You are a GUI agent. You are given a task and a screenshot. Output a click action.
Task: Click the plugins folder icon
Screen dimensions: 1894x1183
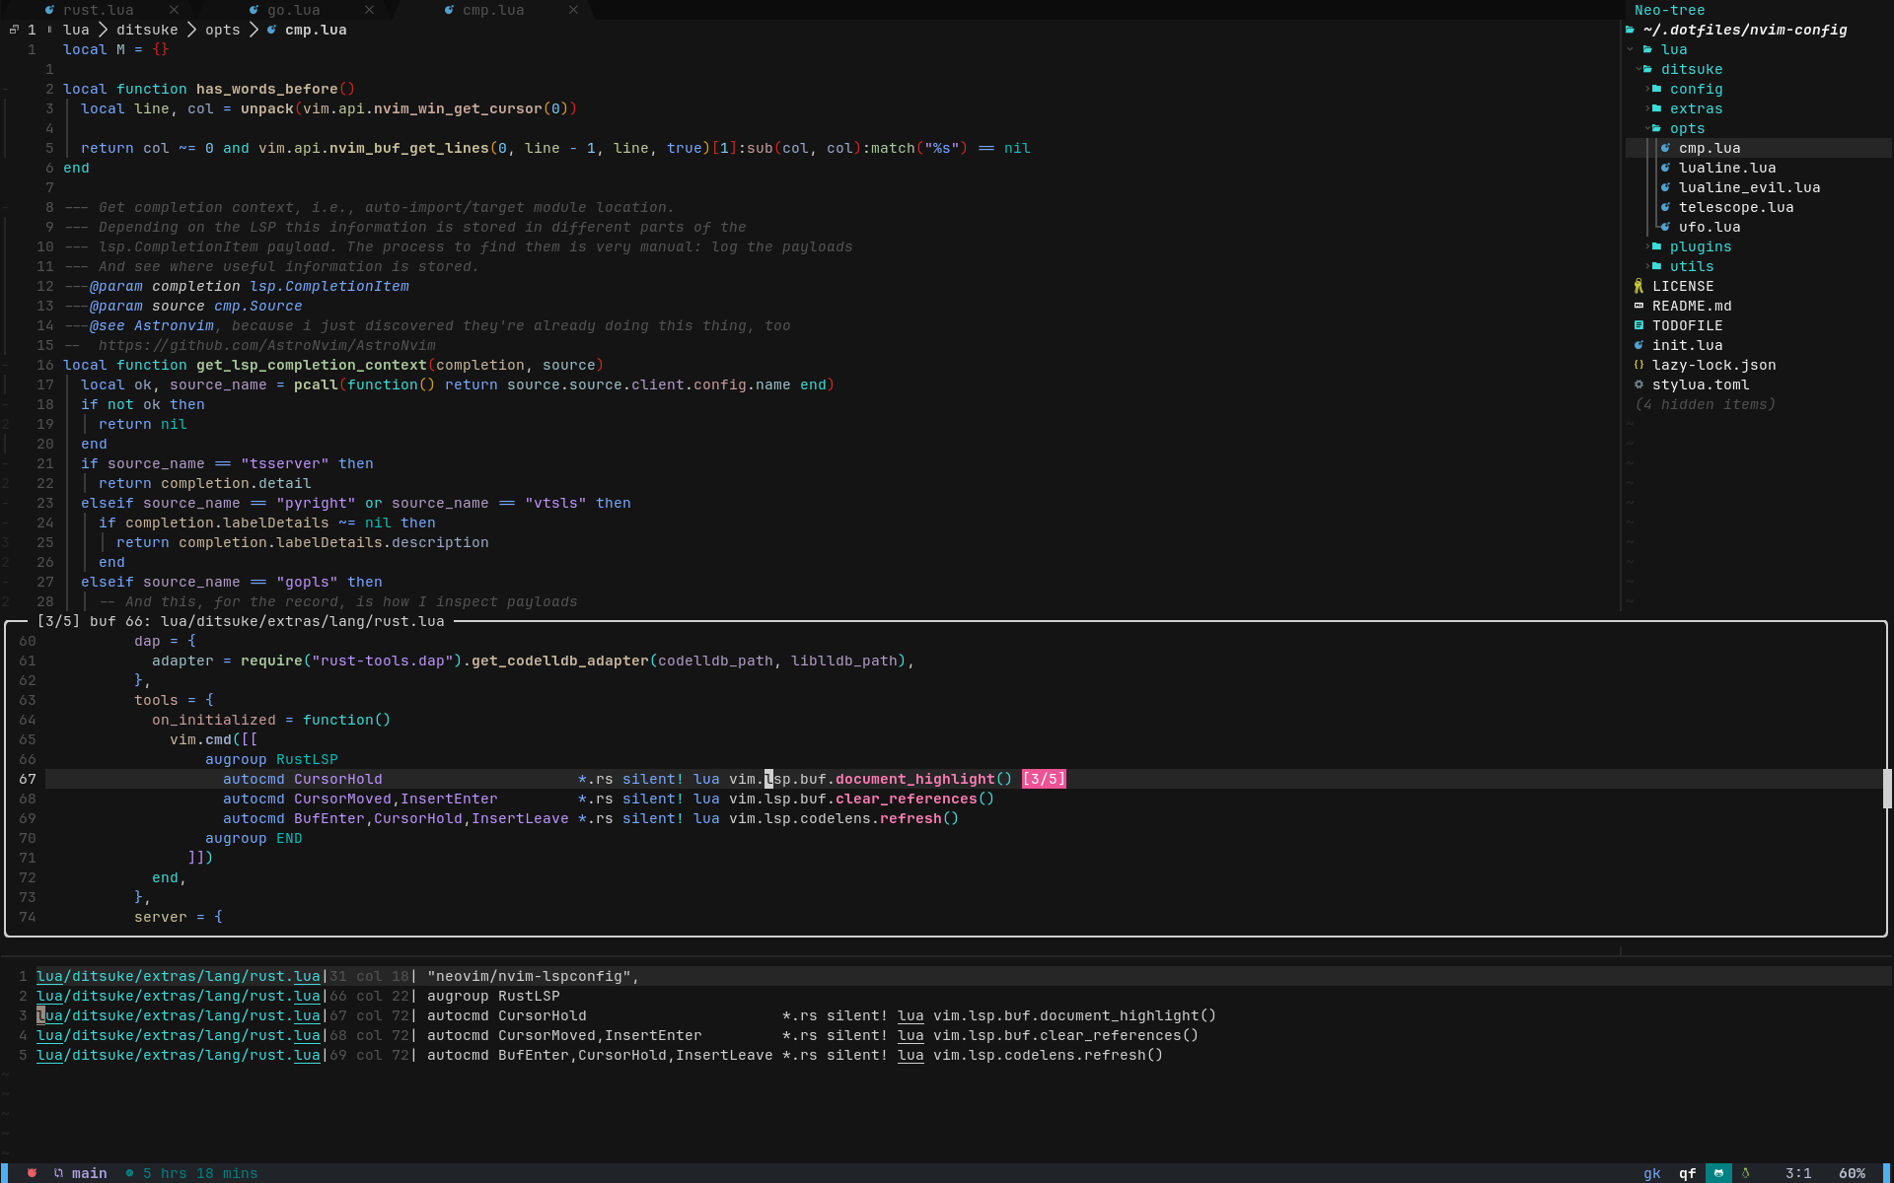tap(1657, 246)
